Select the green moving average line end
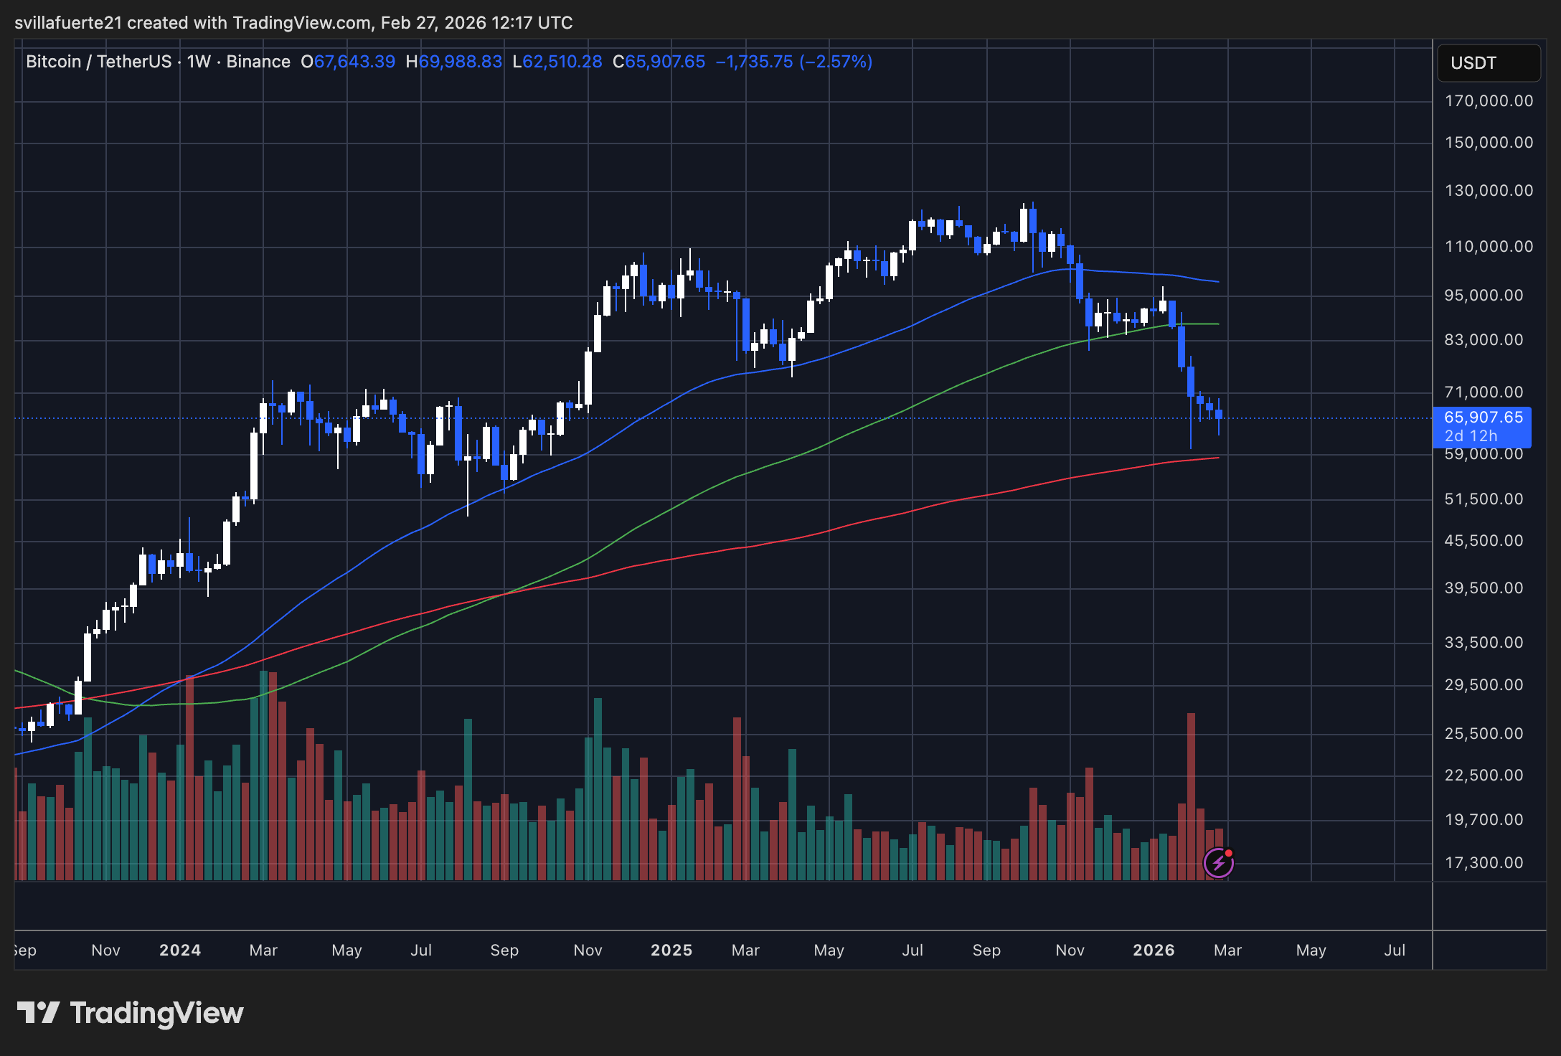This screenshot has height=1056, width=1561. tap(1217, 324)
